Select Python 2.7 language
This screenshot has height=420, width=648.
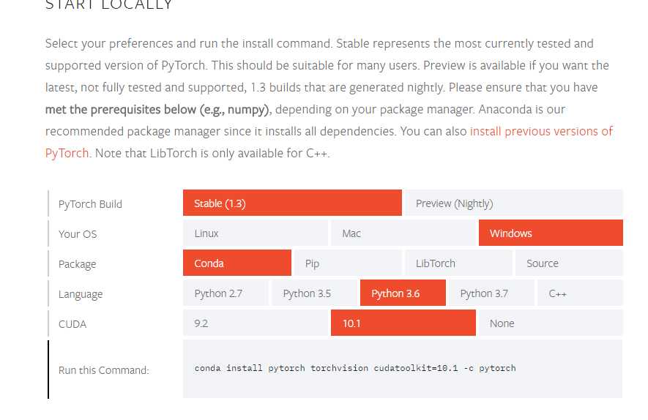coord(226,293)
